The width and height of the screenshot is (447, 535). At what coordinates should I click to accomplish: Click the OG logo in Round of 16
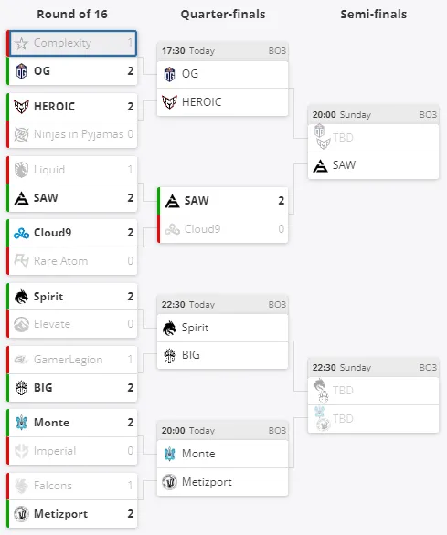tap(21, 71)
